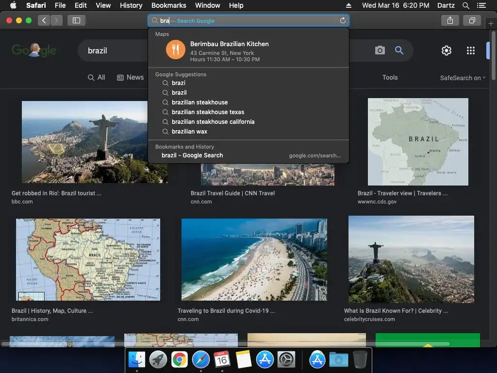Open the Safari application menu
Screen dimensions: 497x373
(x=36, y=5)
